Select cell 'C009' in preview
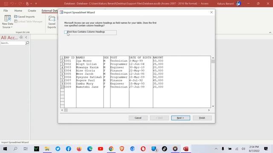The height and width of the screenshot is (153, 273). pyautogui.click(x=70, y=87)
